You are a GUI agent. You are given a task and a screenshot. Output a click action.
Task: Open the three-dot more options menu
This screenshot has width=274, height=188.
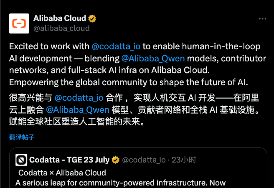pos(262,19)
